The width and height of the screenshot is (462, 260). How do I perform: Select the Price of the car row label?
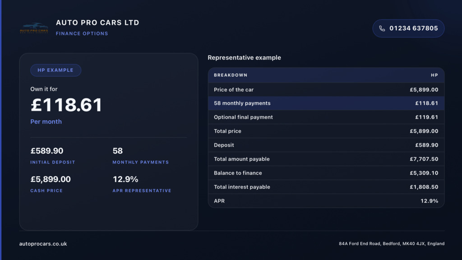point(234,90)
